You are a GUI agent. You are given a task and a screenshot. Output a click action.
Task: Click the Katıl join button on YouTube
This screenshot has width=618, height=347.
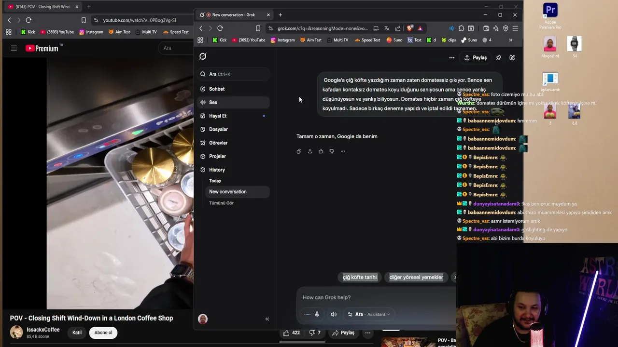click(x=77, y=333)
